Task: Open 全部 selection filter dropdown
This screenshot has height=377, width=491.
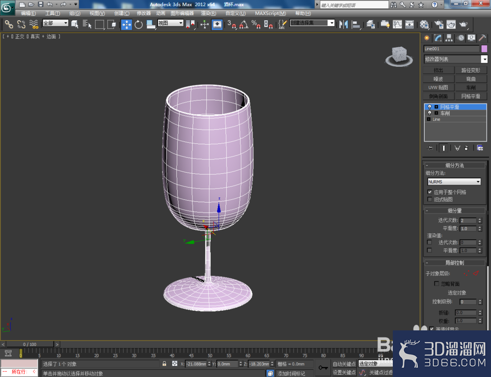Action: [x=55, y=23]
